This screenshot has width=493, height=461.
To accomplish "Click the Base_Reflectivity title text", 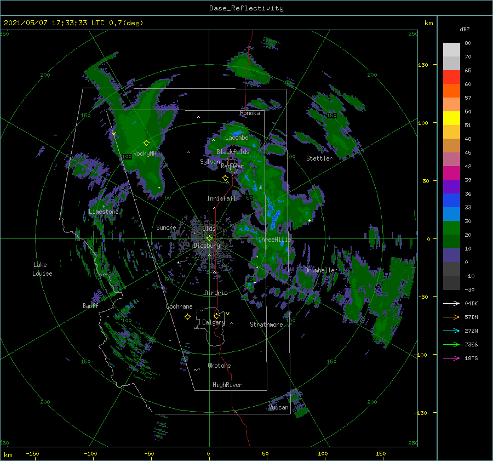I will coord(246,8).
